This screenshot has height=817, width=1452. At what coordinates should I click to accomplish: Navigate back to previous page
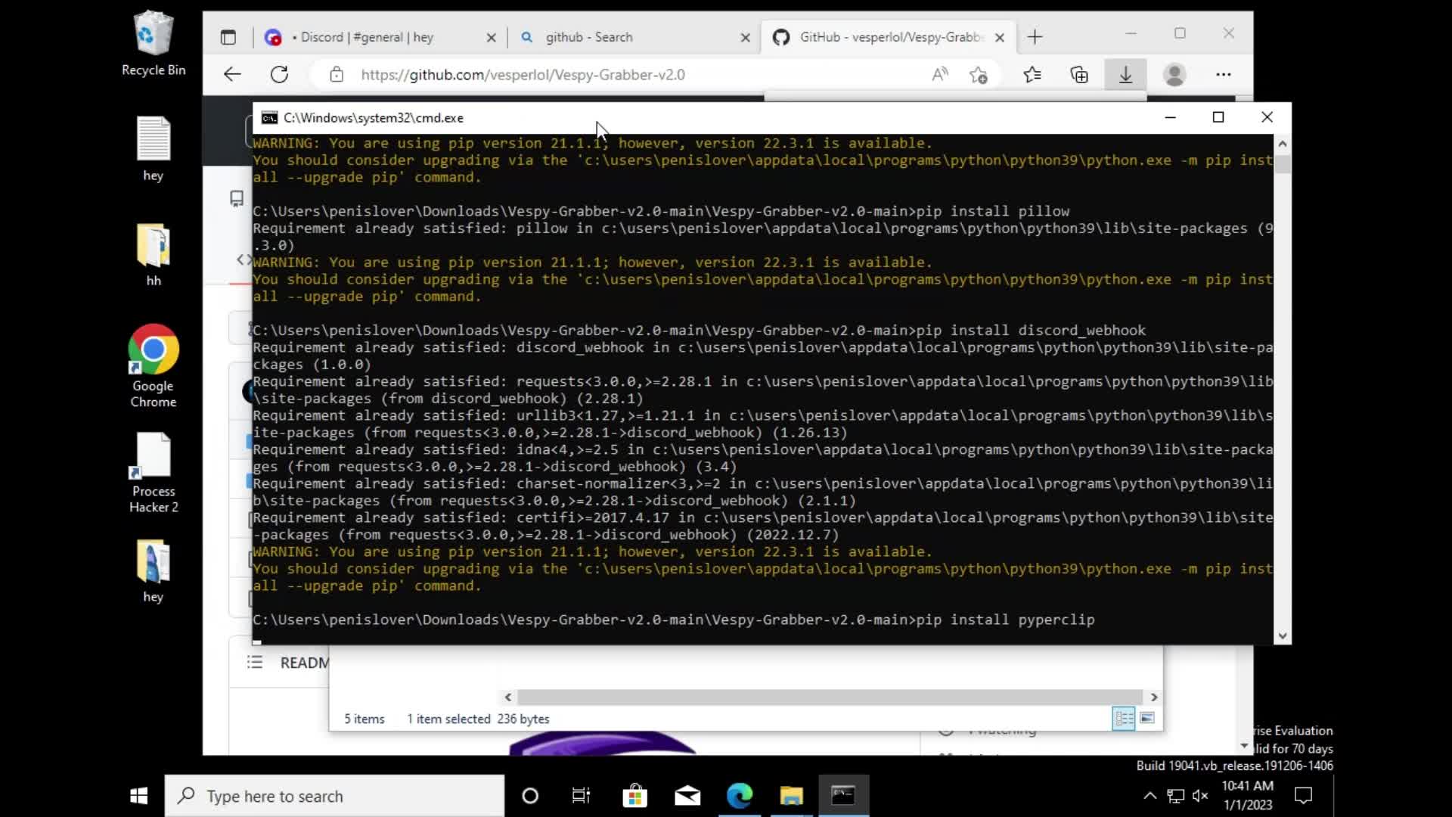pyautogui.click(x=232, y=74)
